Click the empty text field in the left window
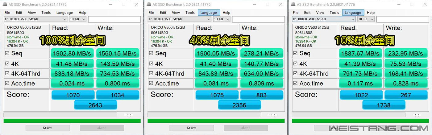This screenshot has height=135, width=432. click(114, 19)
